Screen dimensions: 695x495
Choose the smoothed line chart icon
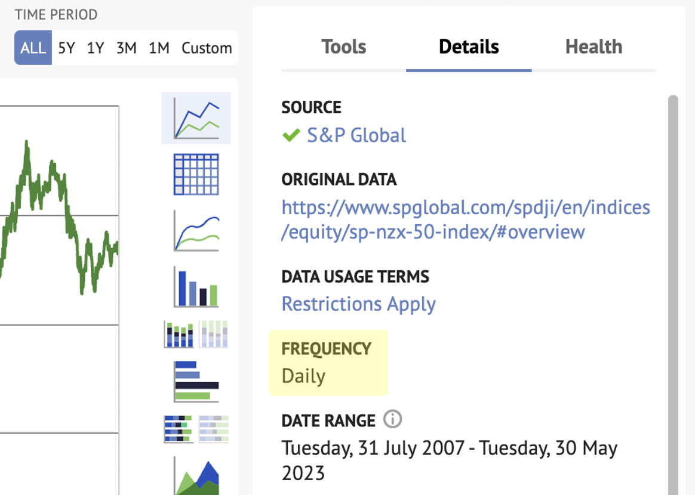click(x=196, y=231)
